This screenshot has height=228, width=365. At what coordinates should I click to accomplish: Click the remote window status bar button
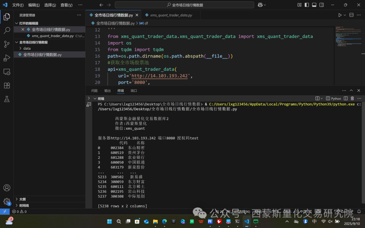pos(5,211)
